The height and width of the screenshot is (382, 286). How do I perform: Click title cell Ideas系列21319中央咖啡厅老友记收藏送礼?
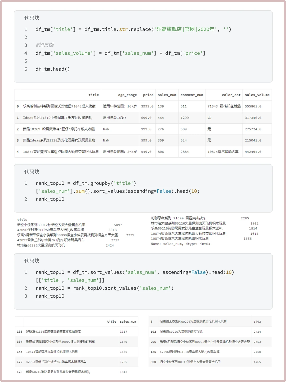click(57, 118)
